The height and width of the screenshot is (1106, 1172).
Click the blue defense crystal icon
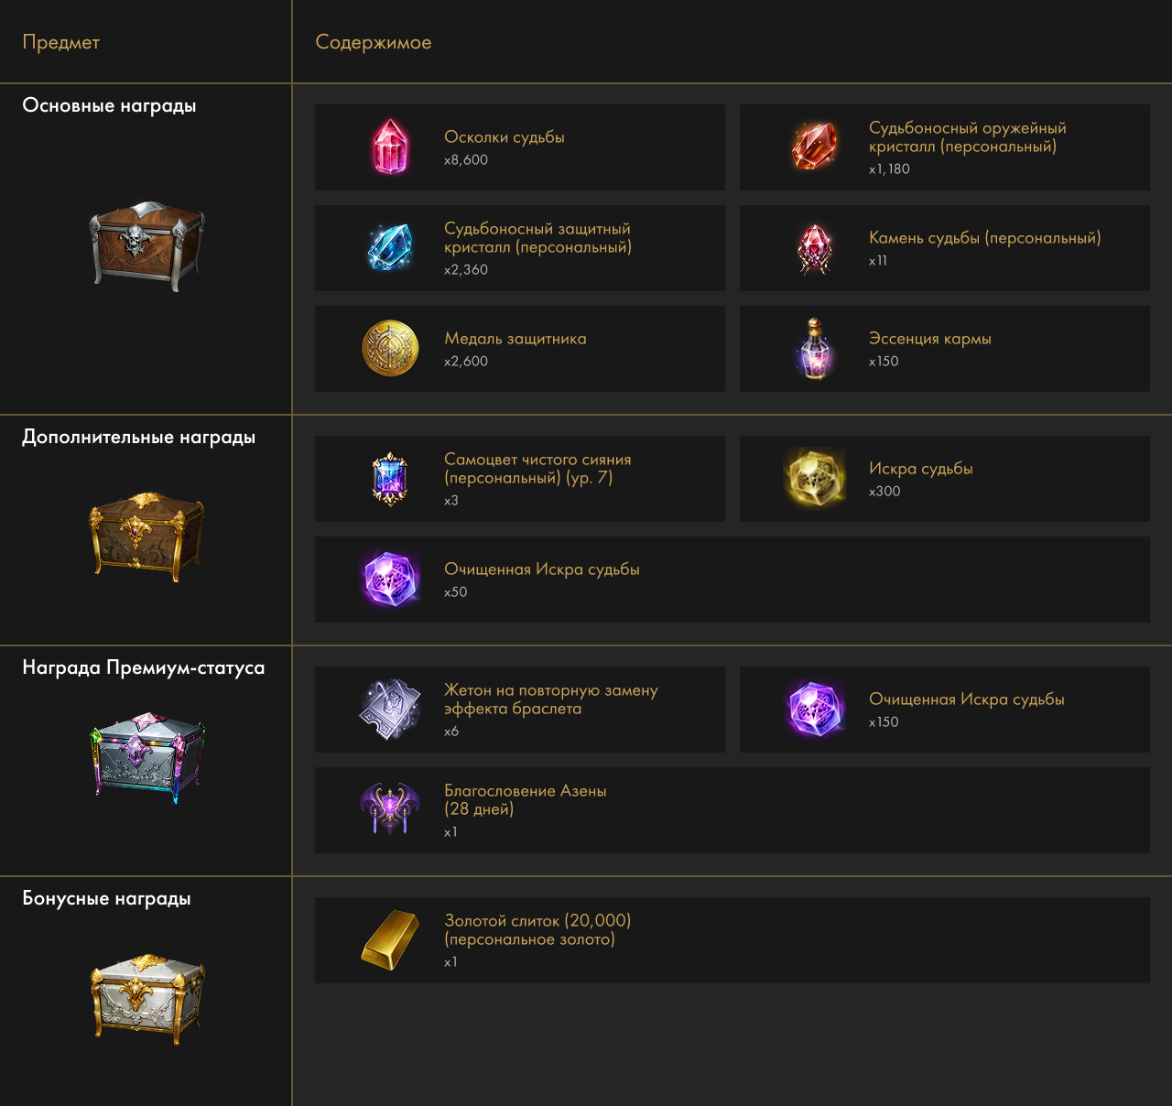[x=391, y=248]
